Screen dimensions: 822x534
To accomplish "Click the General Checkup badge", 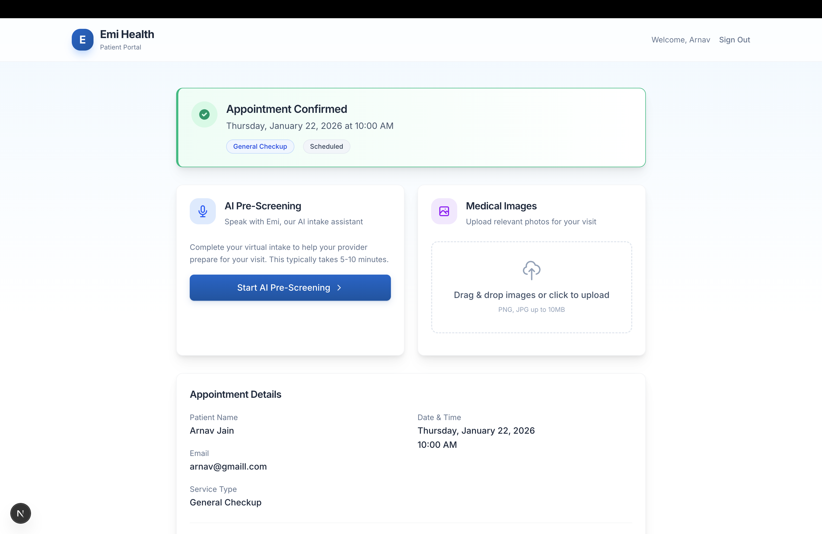I will coord(260,147).
